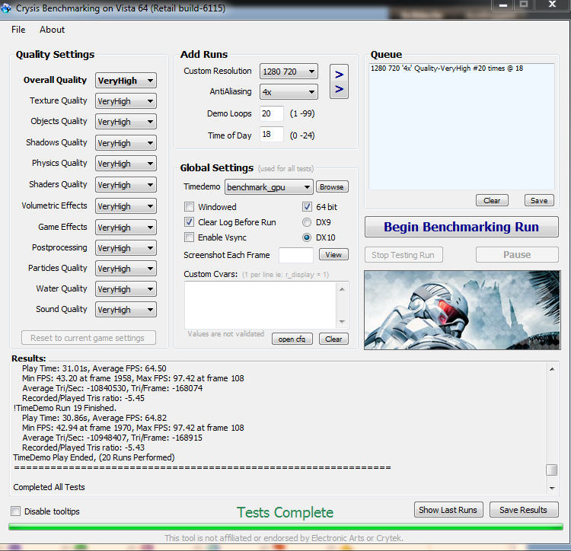This screenshot has height=551, width=571.
Task: Click 'Tests Complete' status text
Action: click(x=285, y=512)
